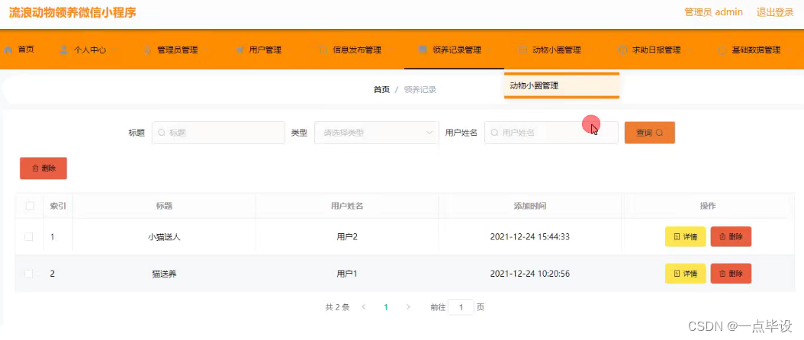Click the 索引 column header
804x340 pixels.
click(x=58, y=206)
